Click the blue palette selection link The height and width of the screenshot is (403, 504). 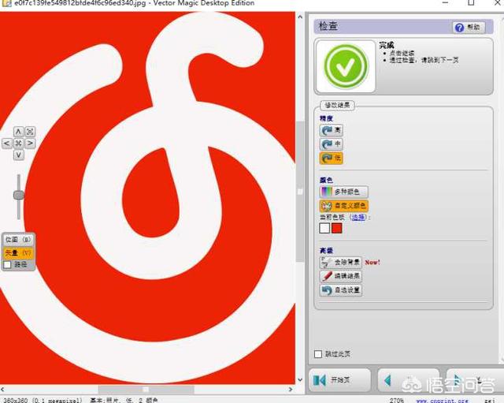358,217
